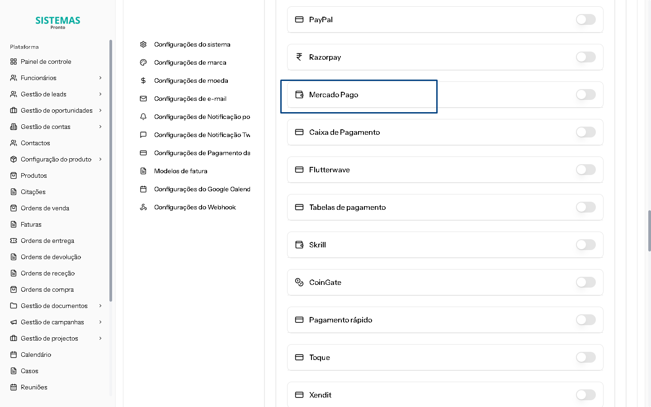Open Modelos de fatura settings
The image size is (651, 407).
(x=180, y=171)
